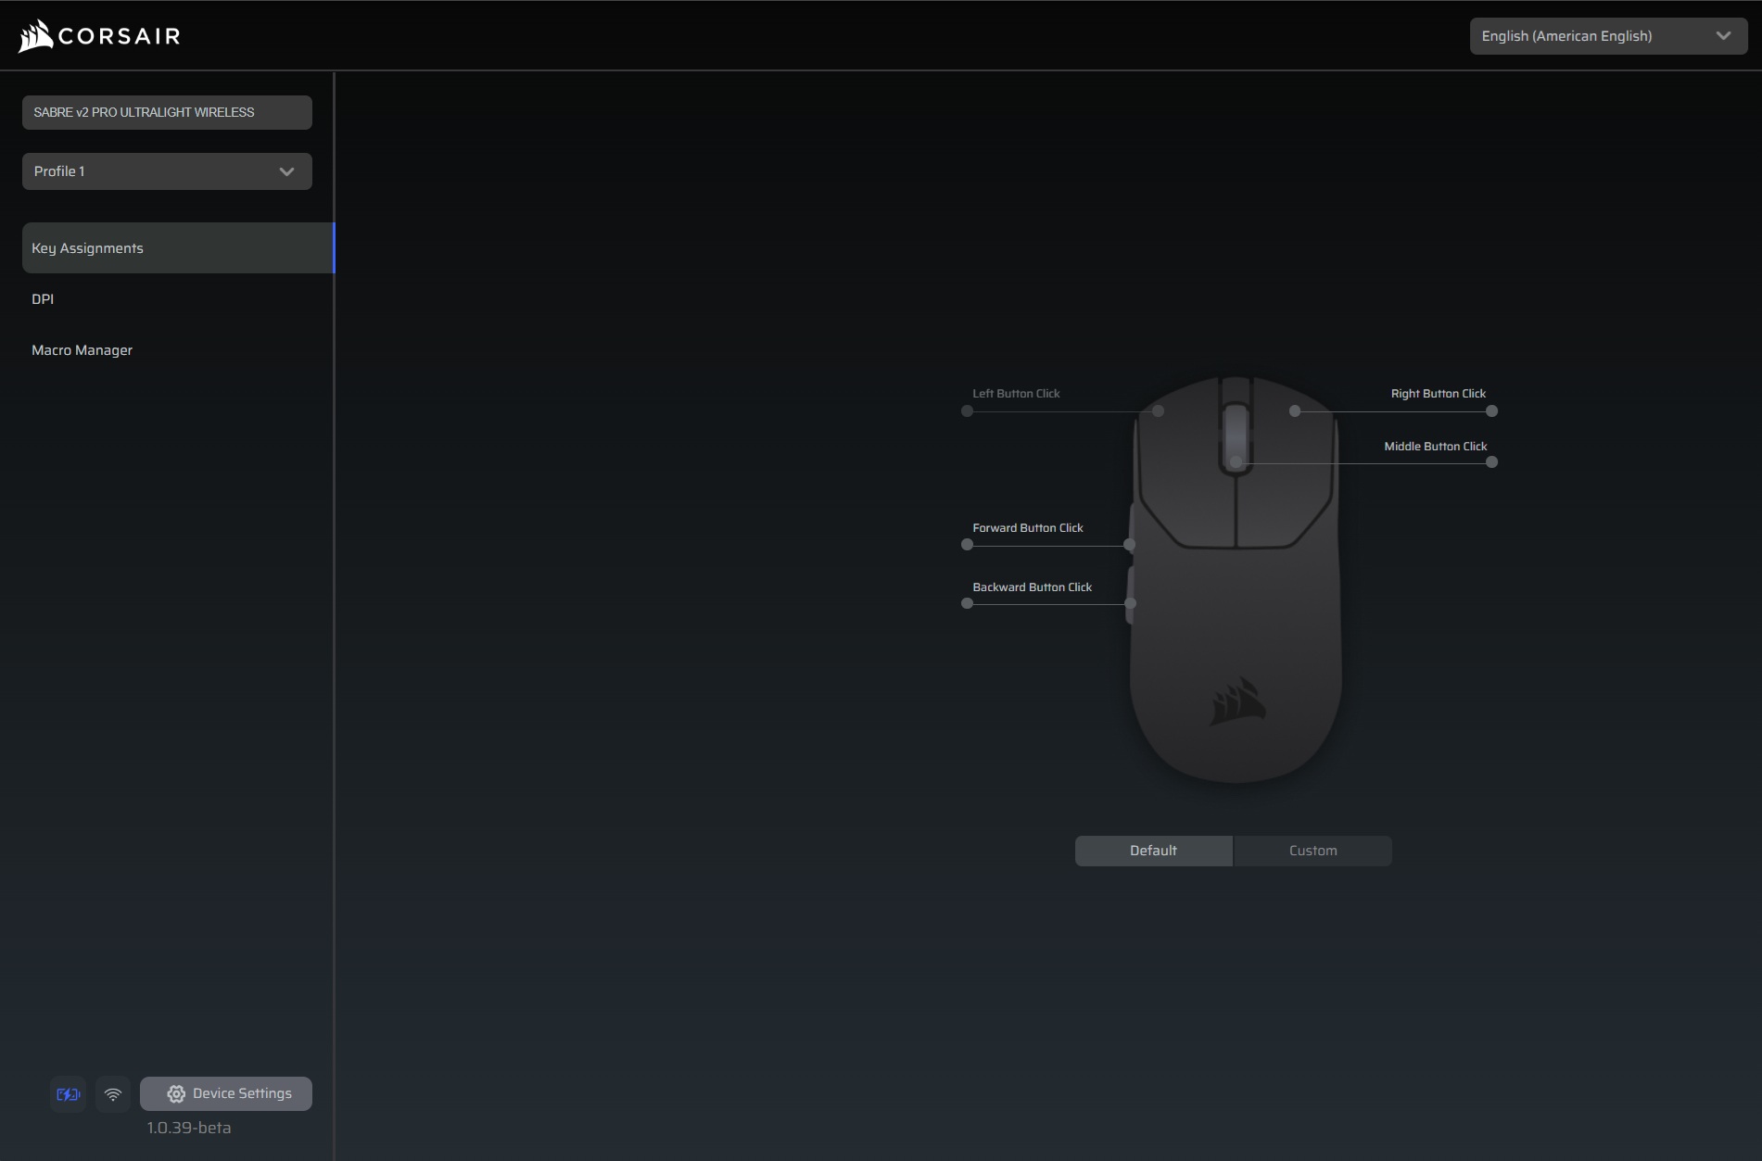Open the battery charging status icon
Viewport: 1762px width, 1161px height.
point(69,1094)
